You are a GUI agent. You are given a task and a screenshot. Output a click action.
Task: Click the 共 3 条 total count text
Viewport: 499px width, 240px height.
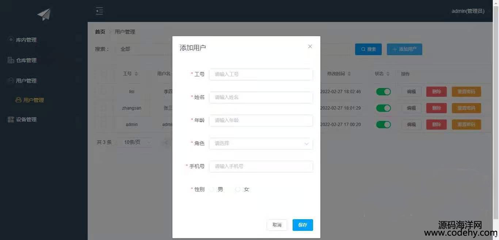(104, 142)
